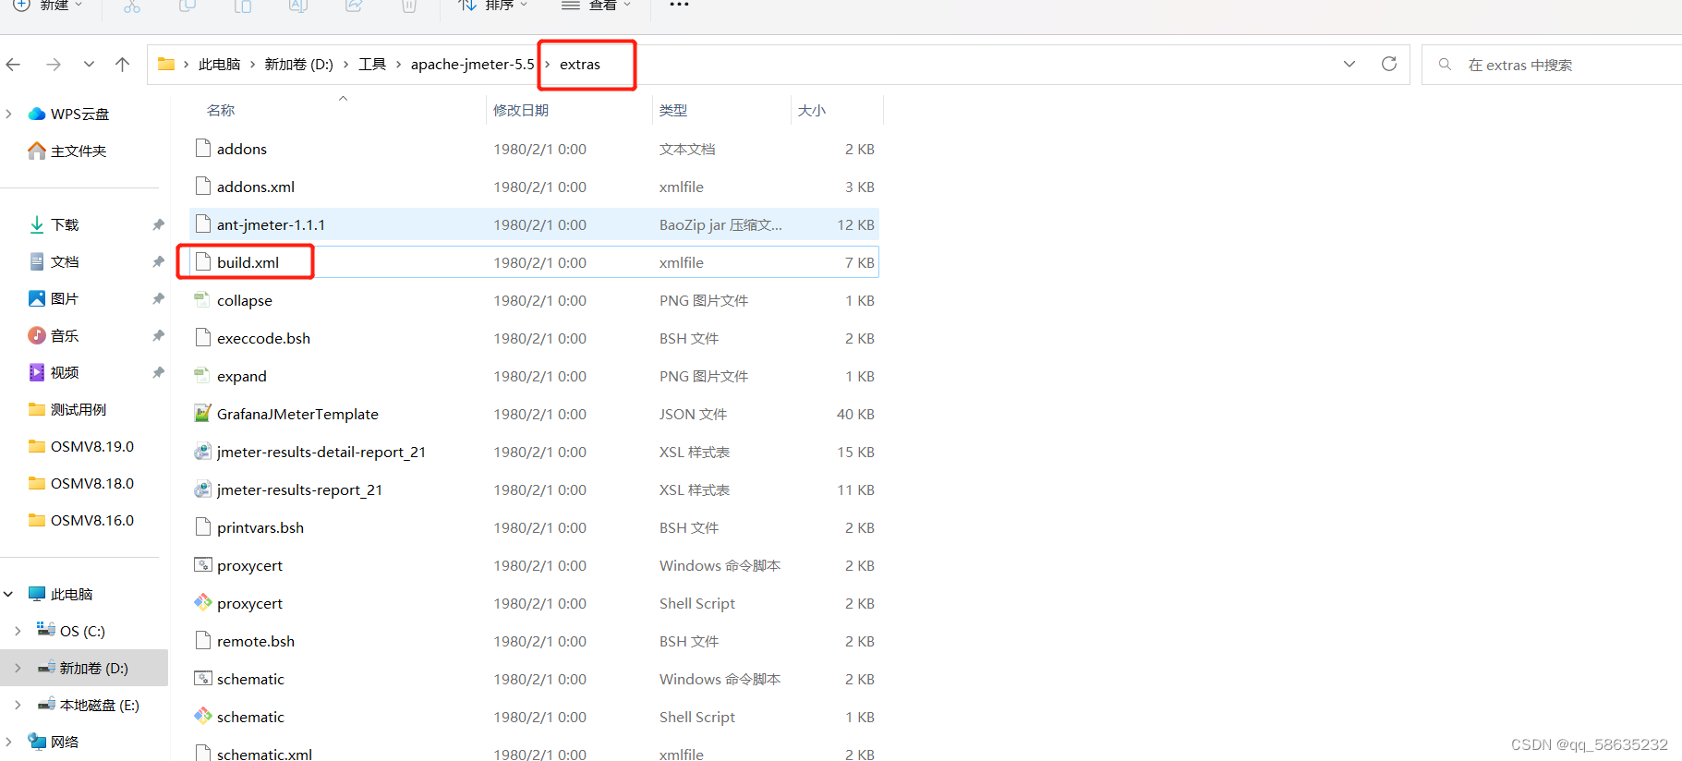Select the jmeter-results-report_21 XSL icon
This screenshot has width=1682, height=761.
(x=202, y=489)
